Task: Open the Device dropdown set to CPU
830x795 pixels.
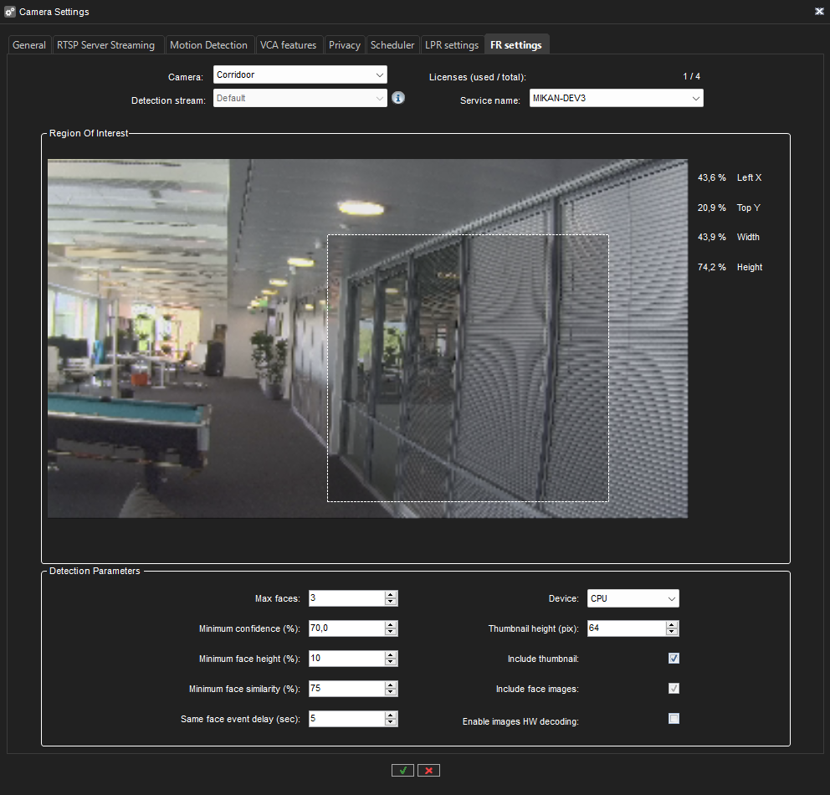Action: (633, 598)
